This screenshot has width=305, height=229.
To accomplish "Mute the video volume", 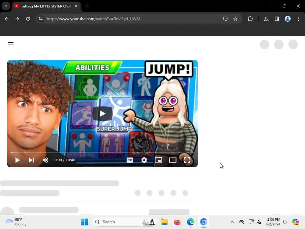I will 46,160.
